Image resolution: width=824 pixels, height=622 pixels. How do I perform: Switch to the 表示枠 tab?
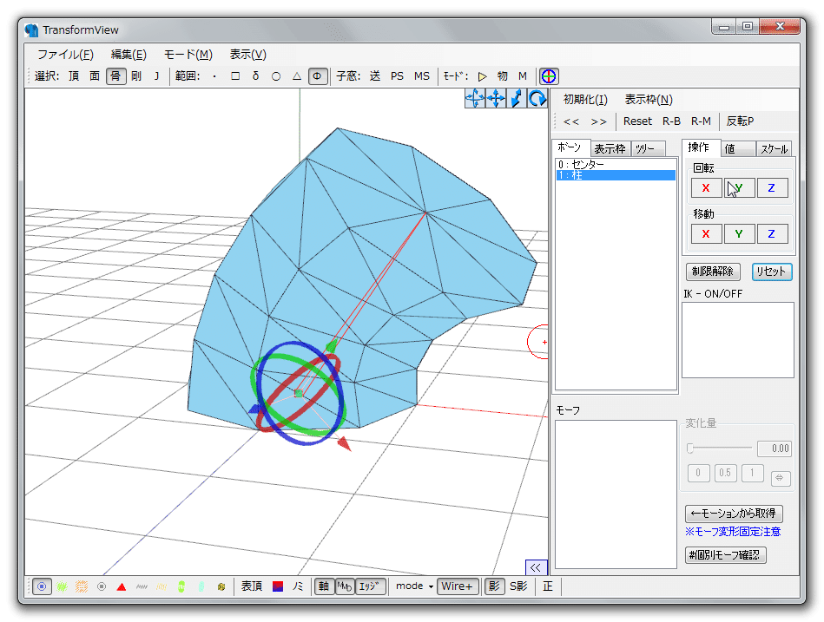tap(610, 149)
